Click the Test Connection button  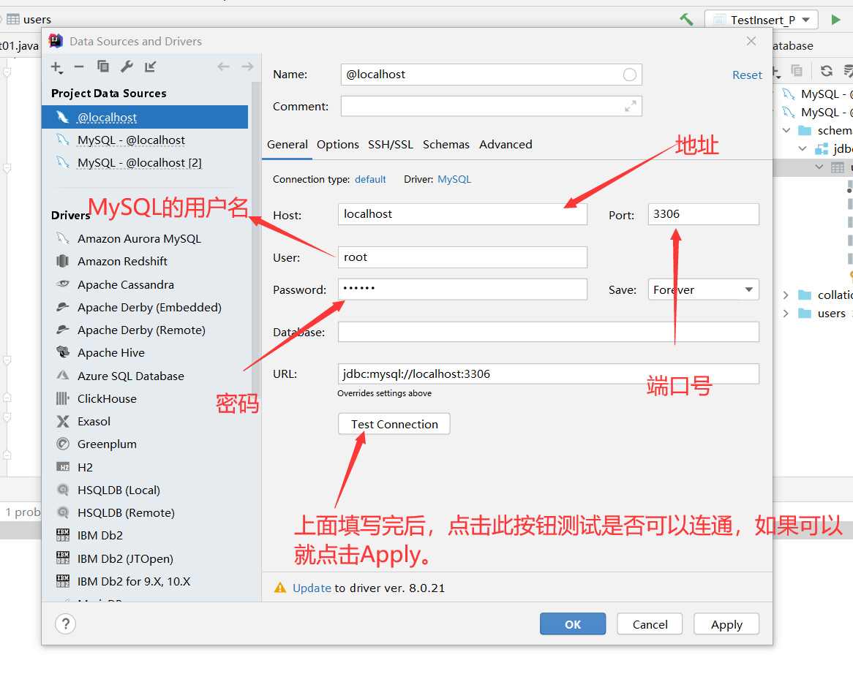click(x=394, y=423)
